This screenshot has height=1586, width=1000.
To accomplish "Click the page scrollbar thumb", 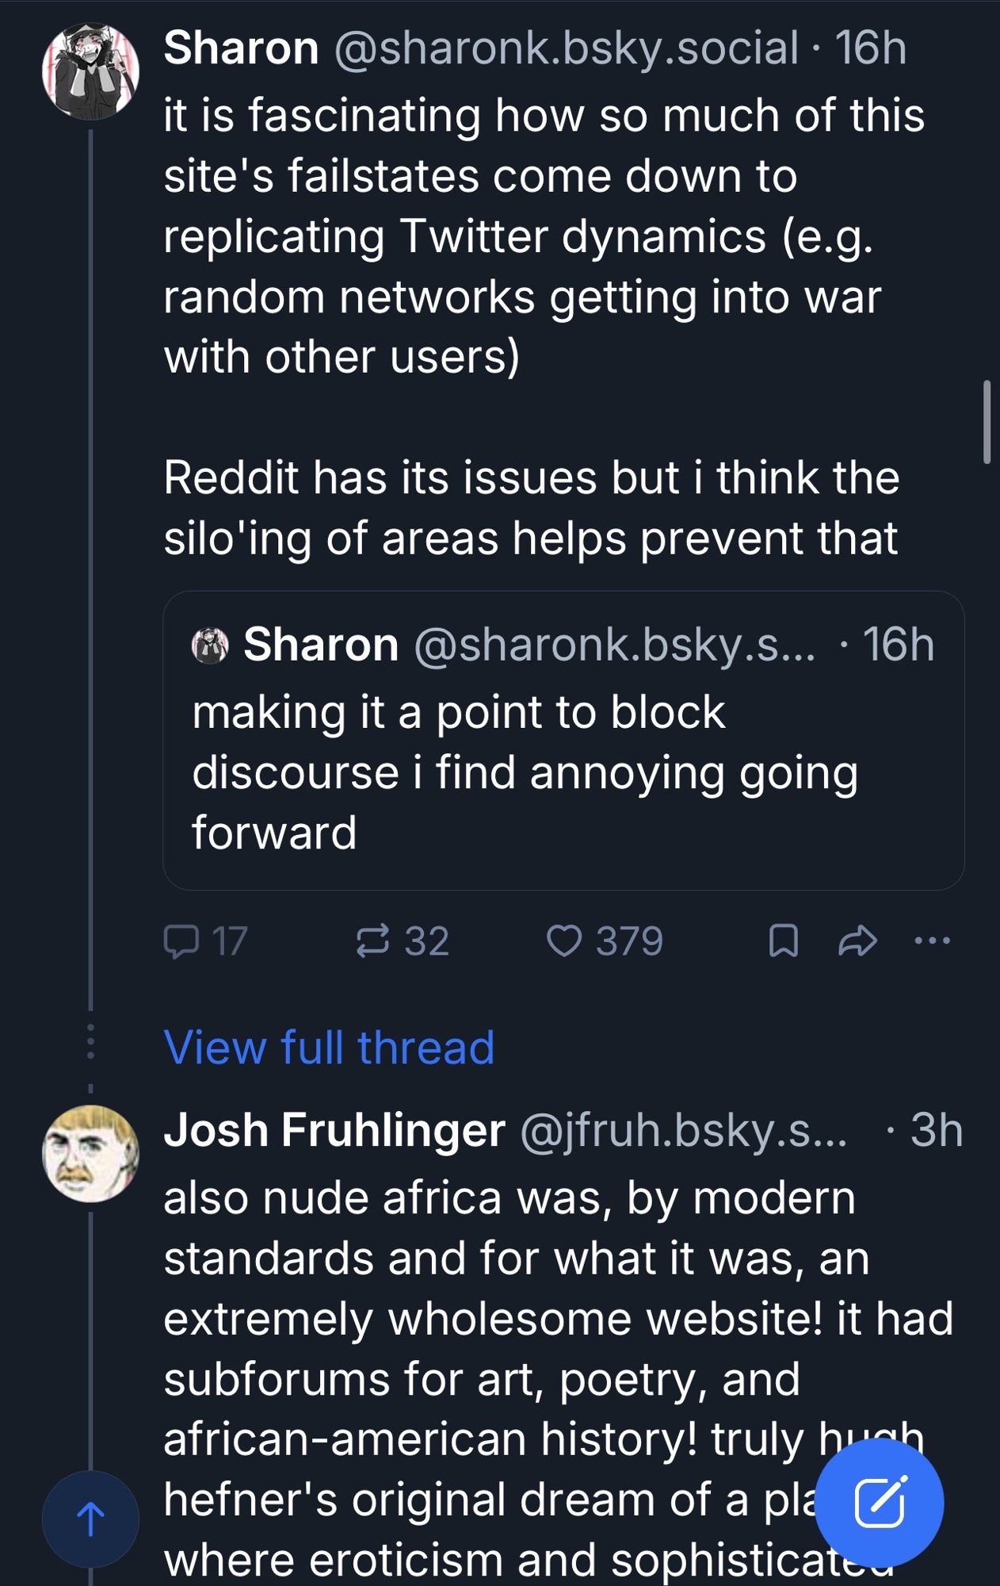I will tap(987, 421).
